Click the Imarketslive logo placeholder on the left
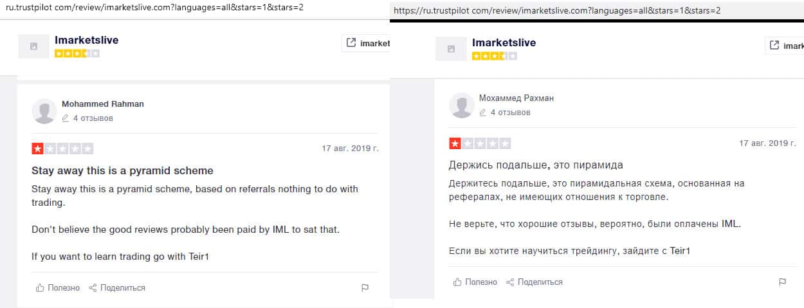The height and width of the screenshot is (308, 804). click(33, 46)
